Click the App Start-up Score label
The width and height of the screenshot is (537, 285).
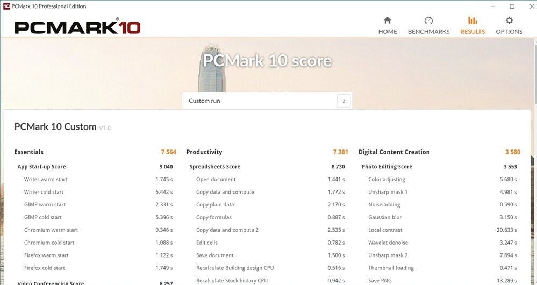click(41, 167)
